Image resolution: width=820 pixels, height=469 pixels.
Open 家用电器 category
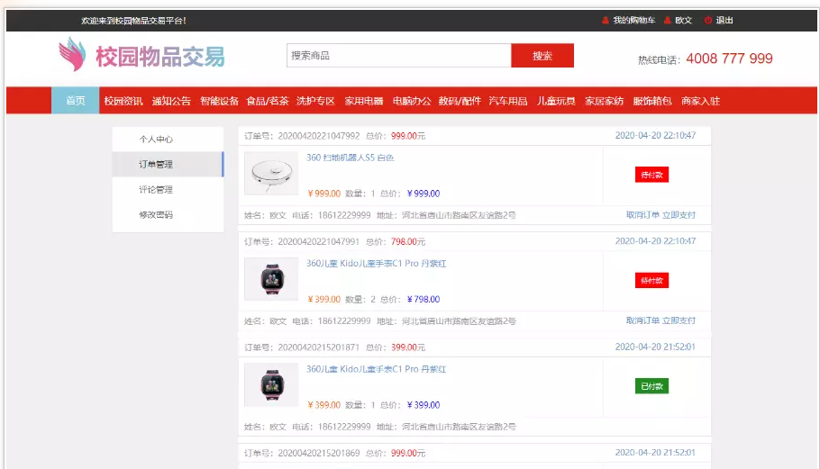click(363, 101)
